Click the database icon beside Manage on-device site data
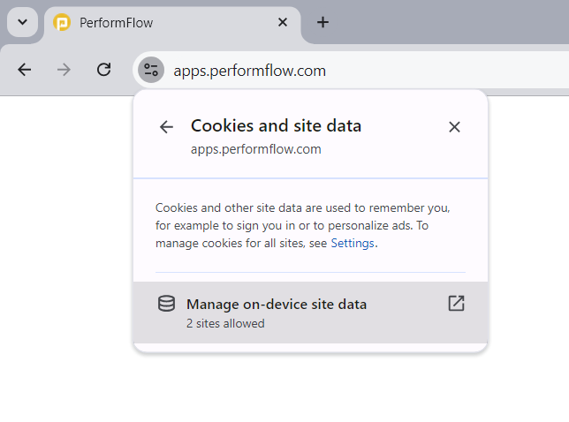This screenshot has height=422, width=569. 167,304
